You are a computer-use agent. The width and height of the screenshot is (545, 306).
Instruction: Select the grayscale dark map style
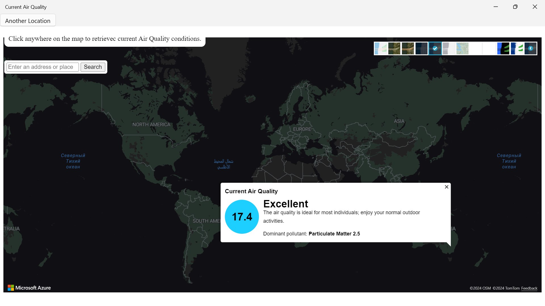(x=421, y=48)
